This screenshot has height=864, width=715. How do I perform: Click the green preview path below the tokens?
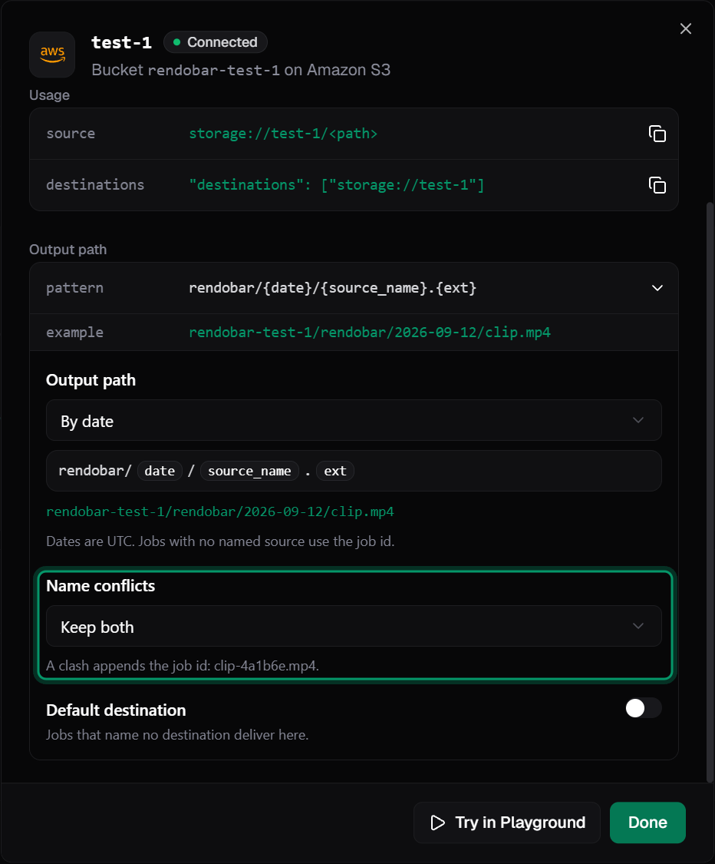[x=220, y=512]
